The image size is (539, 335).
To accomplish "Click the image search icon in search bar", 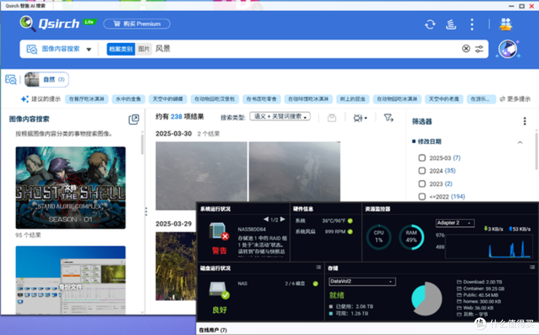I will pyautogui.click(x=31, y=49).
